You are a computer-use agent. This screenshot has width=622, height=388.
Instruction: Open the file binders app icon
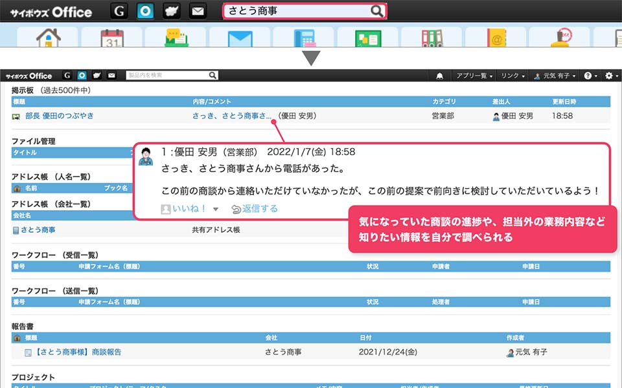(432, 38)
